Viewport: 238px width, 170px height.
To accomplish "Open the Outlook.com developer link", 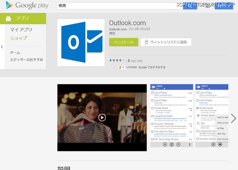I will [118, 29].
